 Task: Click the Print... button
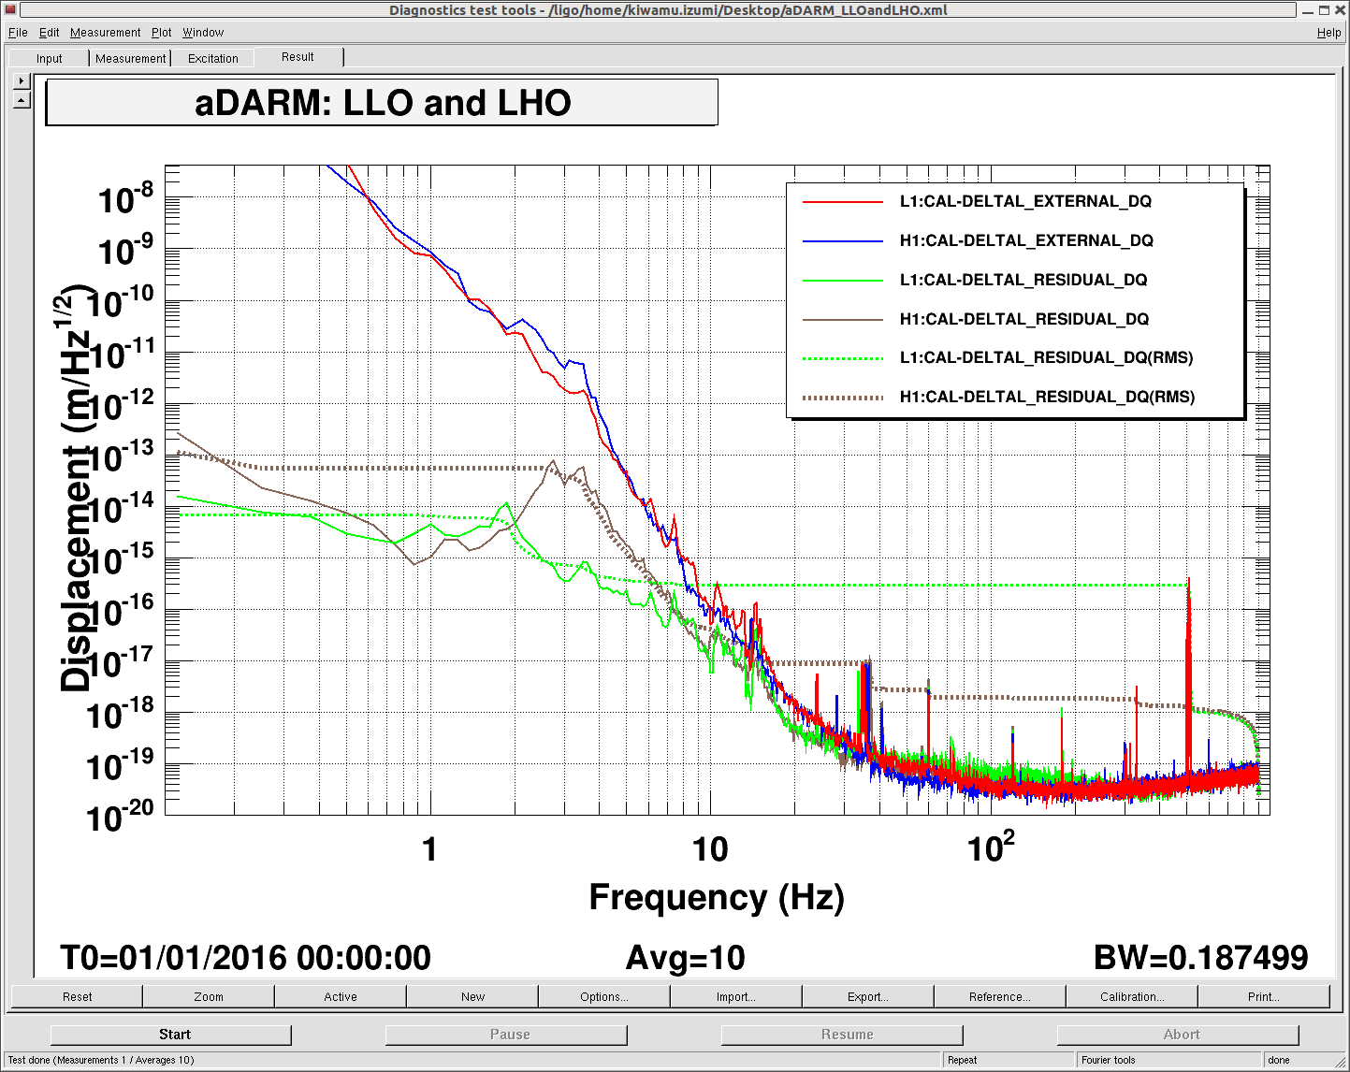tap(1264, 996)
